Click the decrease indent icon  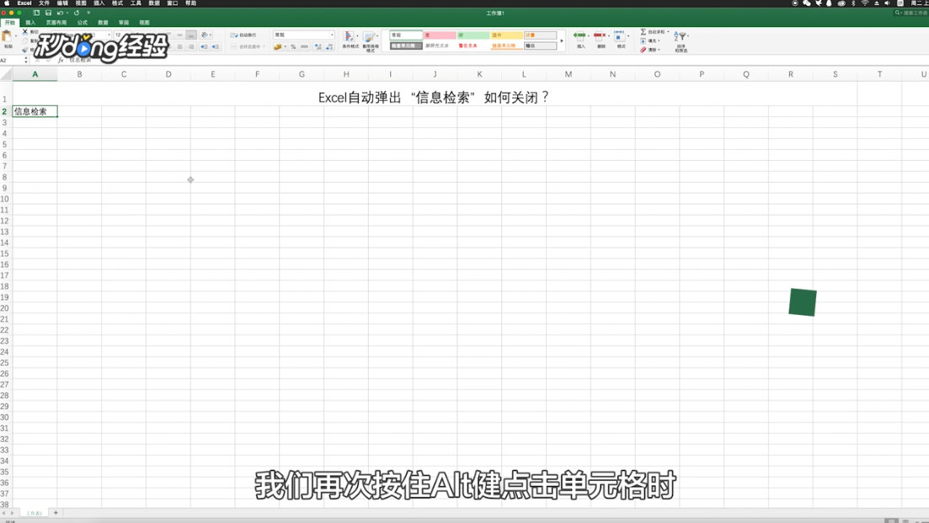(x=204, y=46)
